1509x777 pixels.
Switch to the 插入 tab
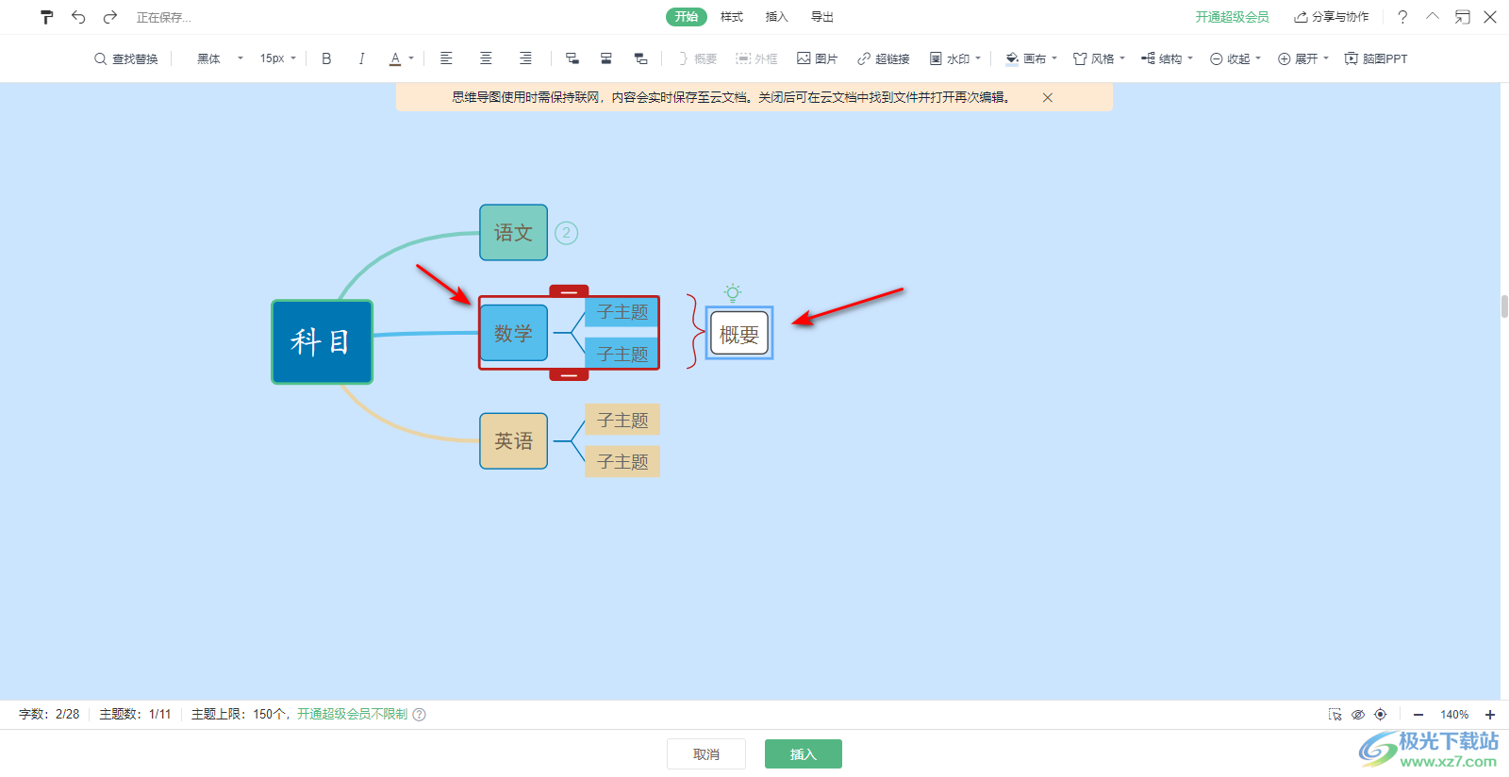coord(776,17)
